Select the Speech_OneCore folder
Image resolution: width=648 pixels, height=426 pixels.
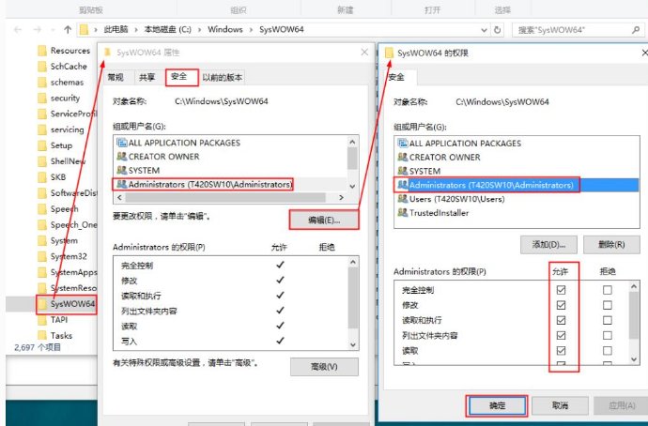point(67,225)
